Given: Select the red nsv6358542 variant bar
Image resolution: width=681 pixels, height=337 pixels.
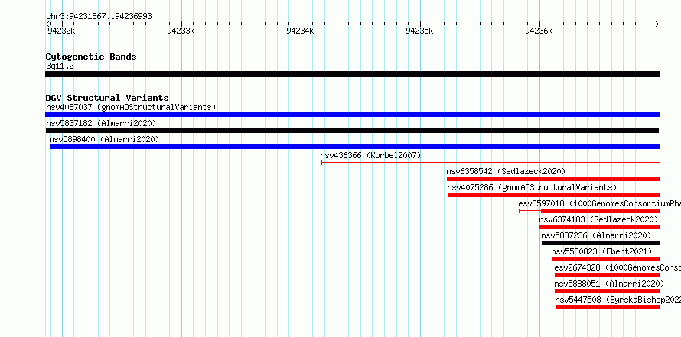Looking at the screenshot, I should pyautogui.click(x=553, y=179).
